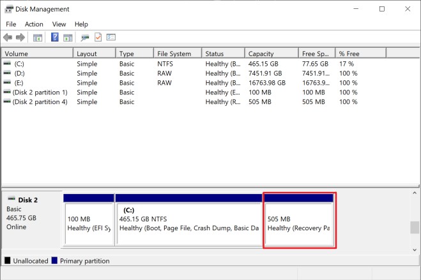
Task: Open the File menu
Action: pyautogui.click(x=11, y=24)
